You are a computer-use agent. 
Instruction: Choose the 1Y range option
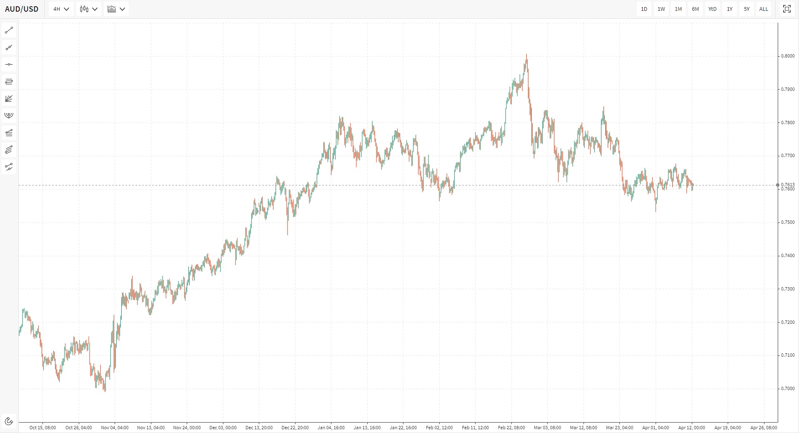(x=729, y=9)
